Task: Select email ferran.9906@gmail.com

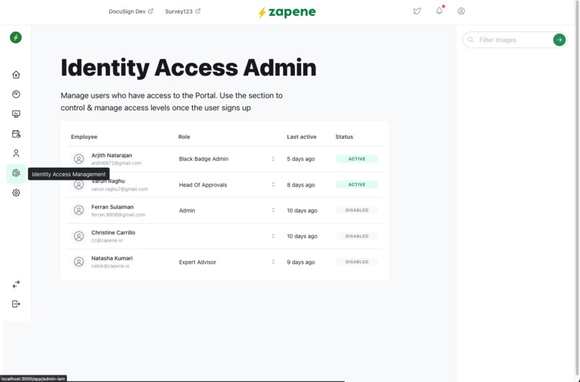Action: point(118,215)
